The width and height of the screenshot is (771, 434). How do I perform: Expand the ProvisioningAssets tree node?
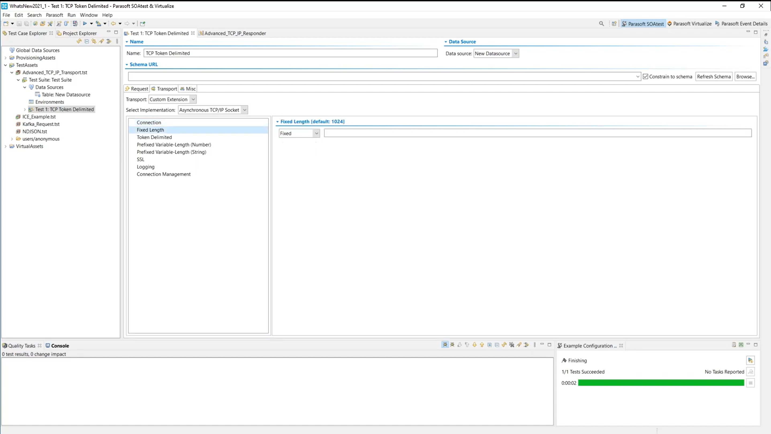tap(5, 58)
